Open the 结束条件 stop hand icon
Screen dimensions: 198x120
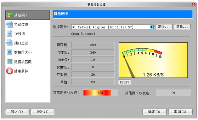tap(9, 71)
